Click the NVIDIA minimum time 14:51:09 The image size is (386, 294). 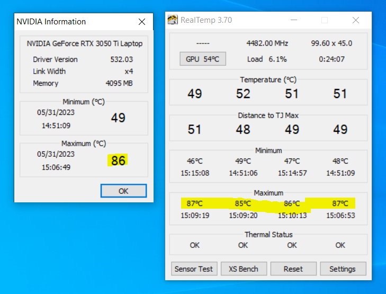(56, 126)
